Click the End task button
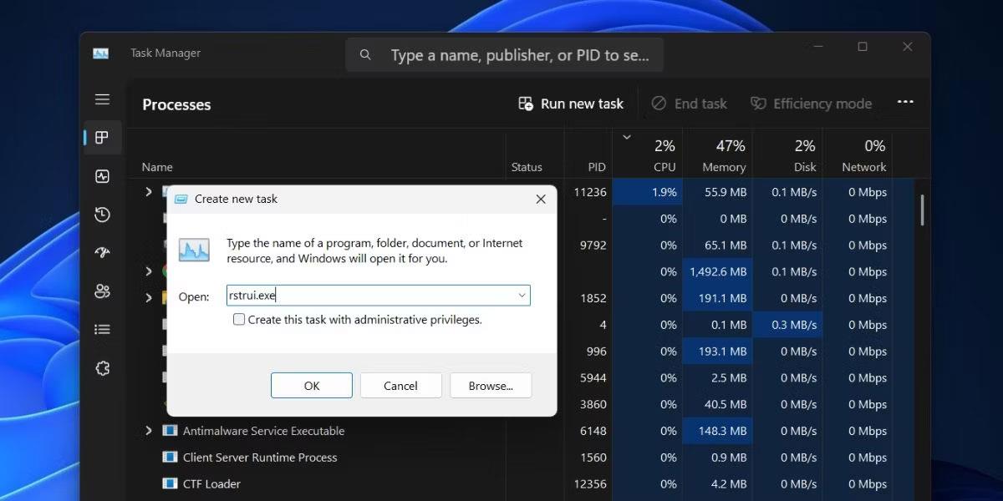 690,104
